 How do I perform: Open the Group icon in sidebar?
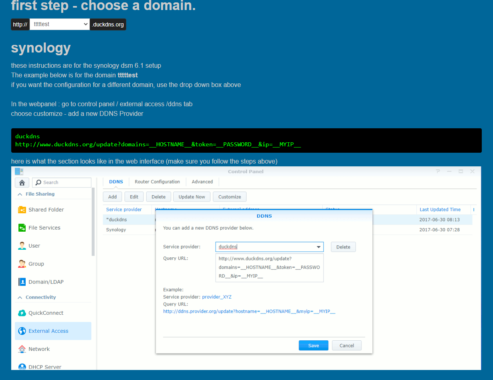(x=22, y=264)
